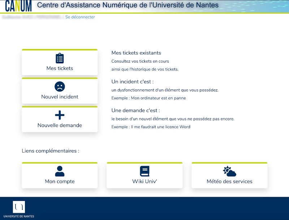Click the plus icon for Nouvelle demande
Screen dimensions: 289x220
pyautogui.click(x=60, y=114)
